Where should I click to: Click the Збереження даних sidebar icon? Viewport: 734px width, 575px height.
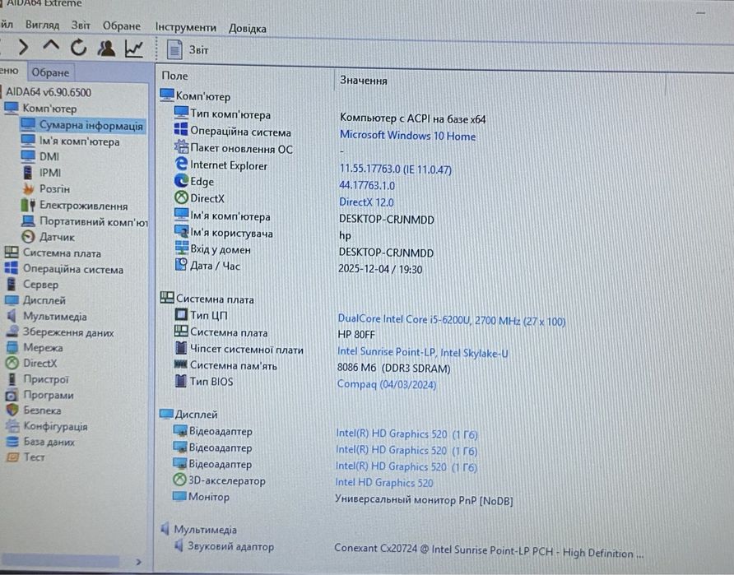(12, 332)
